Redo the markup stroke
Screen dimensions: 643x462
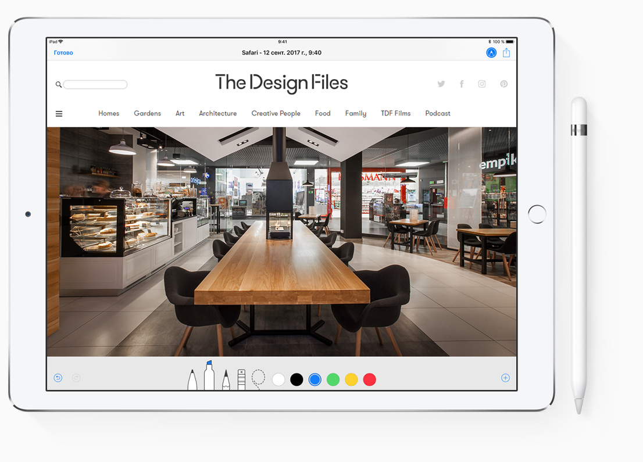click(x=76, y=378)
